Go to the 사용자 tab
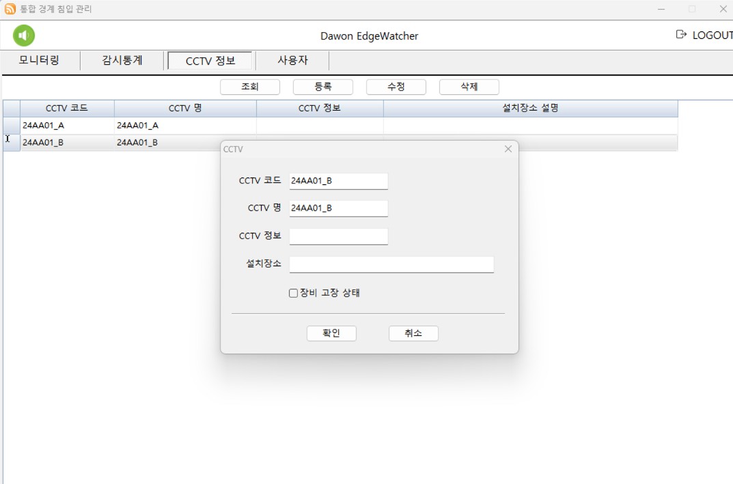The width and height of the screenshot is (733, 484). [x=292, y=61]
